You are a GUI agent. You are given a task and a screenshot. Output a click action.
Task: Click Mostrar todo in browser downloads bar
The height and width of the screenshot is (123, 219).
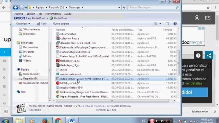(200, 111)
